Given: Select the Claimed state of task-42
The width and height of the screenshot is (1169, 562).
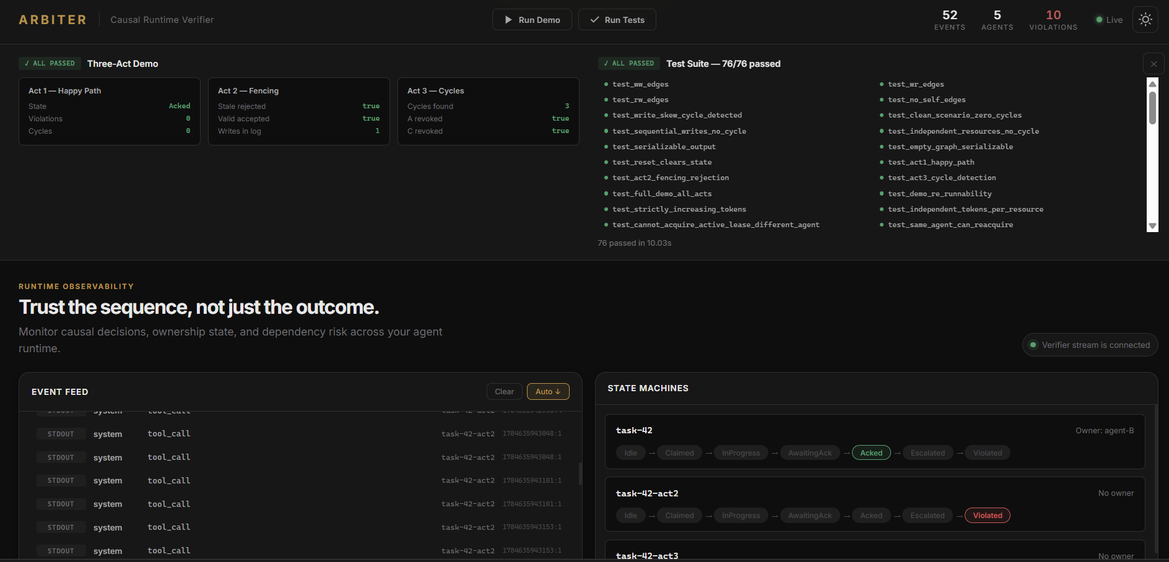Looking at the screenshot, I should click(679, 453).
